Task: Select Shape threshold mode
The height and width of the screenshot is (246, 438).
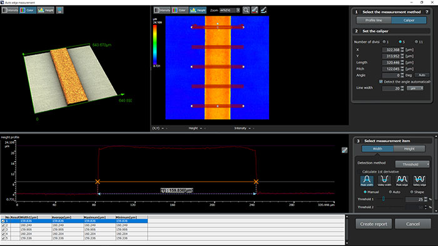Action: pyautogui.click(x=412, y=192)
